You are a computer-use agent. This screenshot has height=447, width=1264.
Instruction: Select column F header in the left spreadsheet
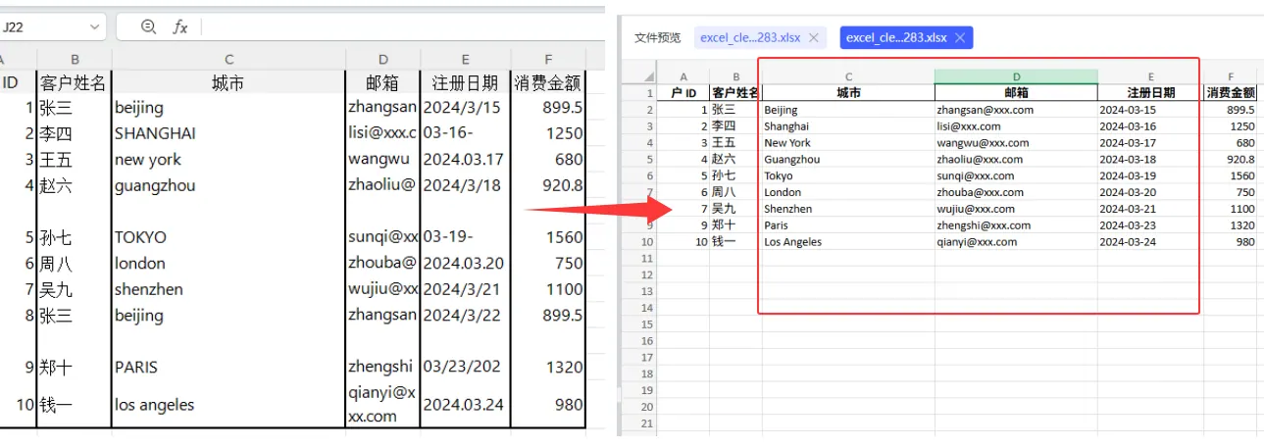point(548,59)
